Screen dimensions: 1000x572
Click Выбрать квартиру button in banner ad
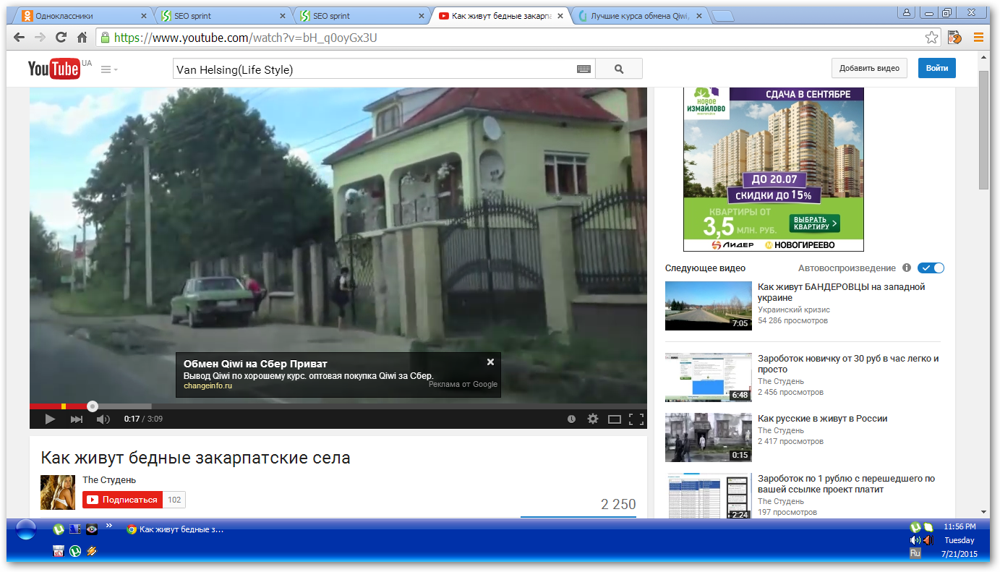tap(814, 223)
